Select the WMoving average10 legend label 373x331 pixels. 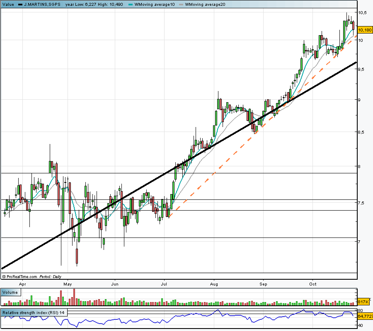155,4
